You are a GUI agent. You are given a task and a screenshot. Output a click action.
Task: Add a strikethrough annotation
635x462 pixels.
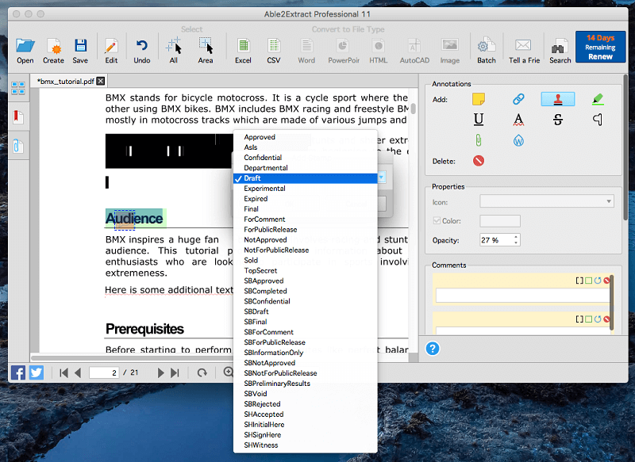pos(558,120)
